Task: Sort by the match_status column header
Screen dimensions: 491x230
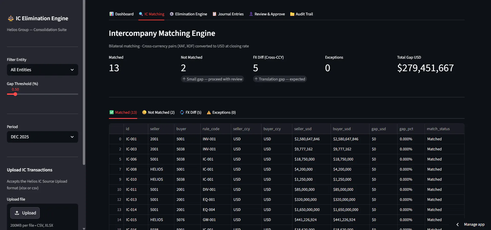Action: [444, 129]
